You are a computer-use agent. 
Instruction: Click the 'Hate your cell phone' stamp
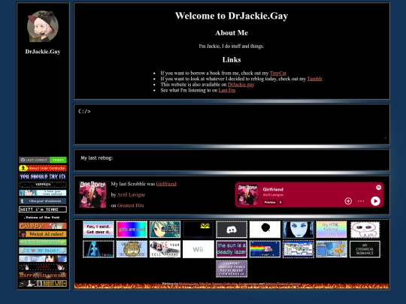(165, 249)
